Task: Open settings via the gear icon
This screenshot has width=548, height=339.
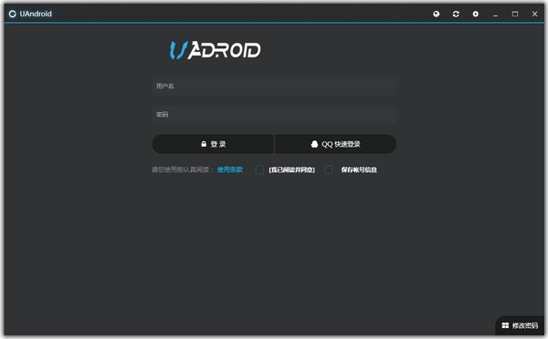Action: point(475,14)
